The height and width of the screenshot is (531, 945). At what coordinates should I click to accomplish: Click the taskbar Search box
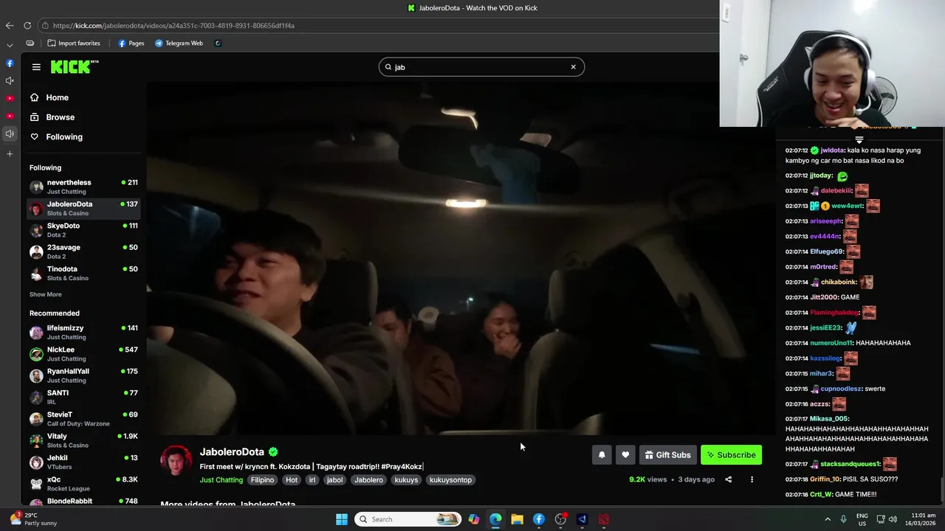[408, 519]
